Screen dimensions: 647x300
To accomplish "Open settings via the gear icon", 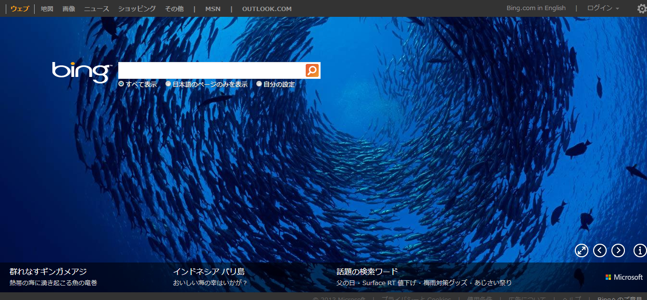I will [x=642, y=9].
